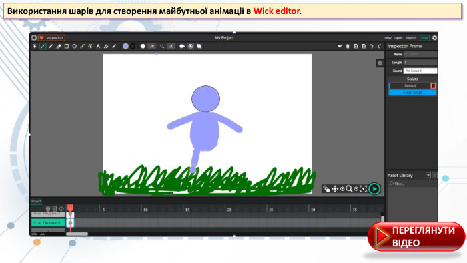Image resolution: width=467 pixels, height=263 pixels.
Task: Open the black stroke color swatch
Action: click(x=133, y=46)
